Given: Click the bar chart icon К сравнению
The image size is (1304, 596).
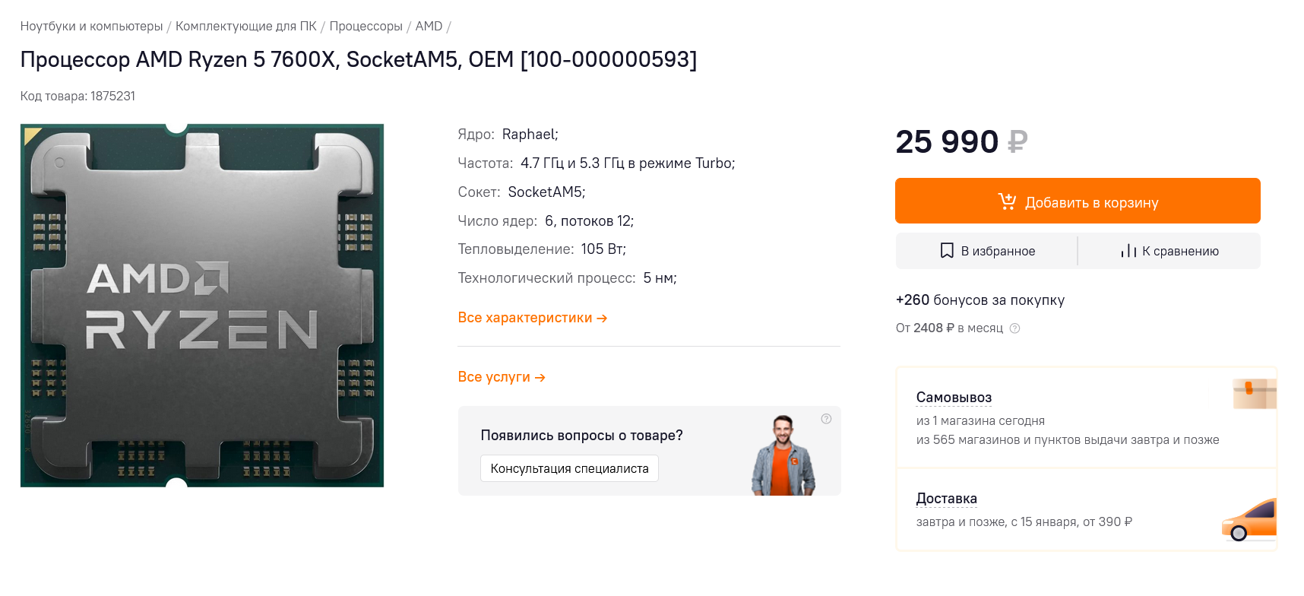Looking at the screenshot, I should [x=1128, y=251].
